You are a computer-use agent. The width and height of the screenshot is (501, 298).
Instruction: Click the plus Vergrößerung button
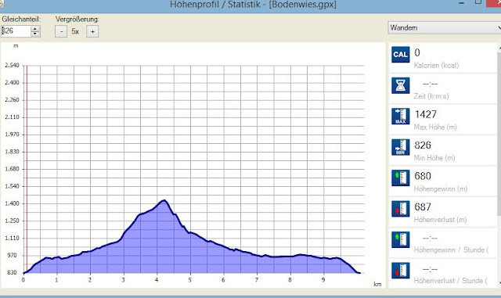coord(92,31)
